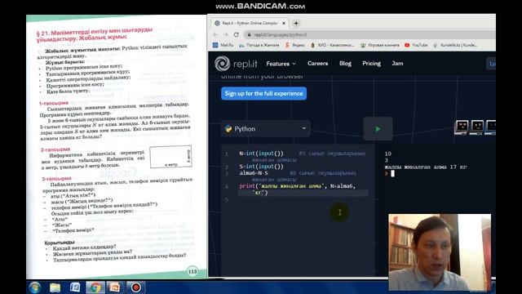Run the Python code with the green play button
Viewport: 522px width, 294px height.
pyautogui.click(x=378, y=129)
